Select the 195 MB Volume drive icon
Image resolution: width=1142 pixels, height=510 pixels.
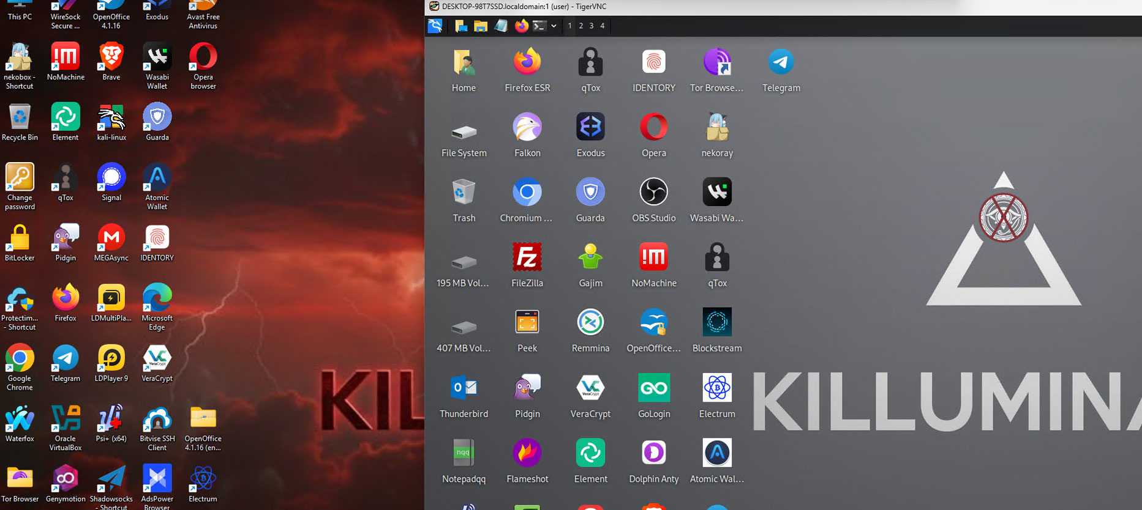464,270
